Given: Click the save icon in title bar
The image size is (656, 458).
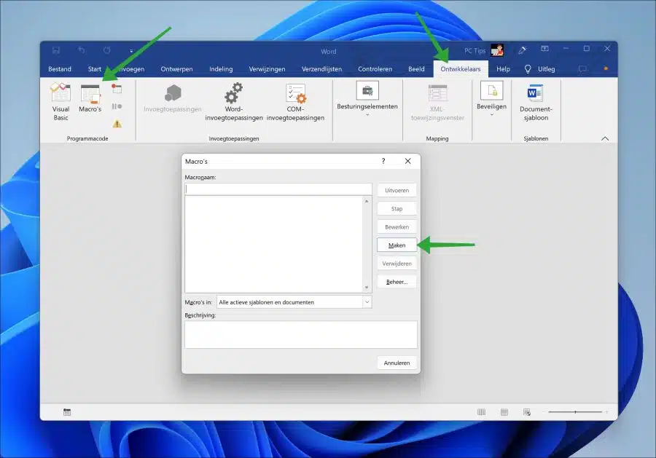Looking at the screenshot, I should 55,50.
